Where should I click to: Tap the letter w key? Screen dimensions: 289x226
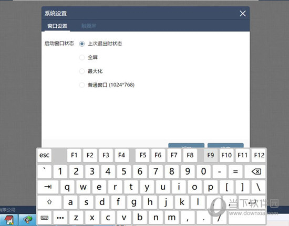pos(83,187)
